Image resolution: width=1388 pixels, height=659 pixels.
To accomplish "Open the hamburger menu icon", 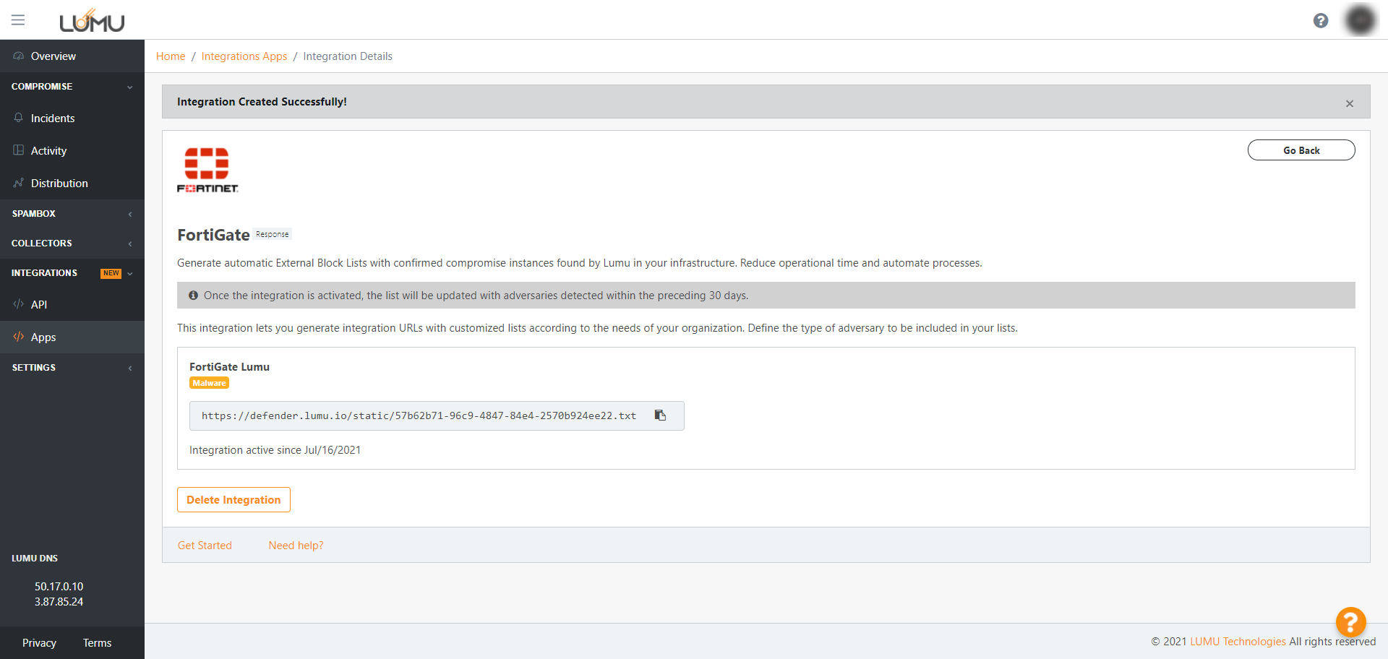I will (x=18, y=20).
